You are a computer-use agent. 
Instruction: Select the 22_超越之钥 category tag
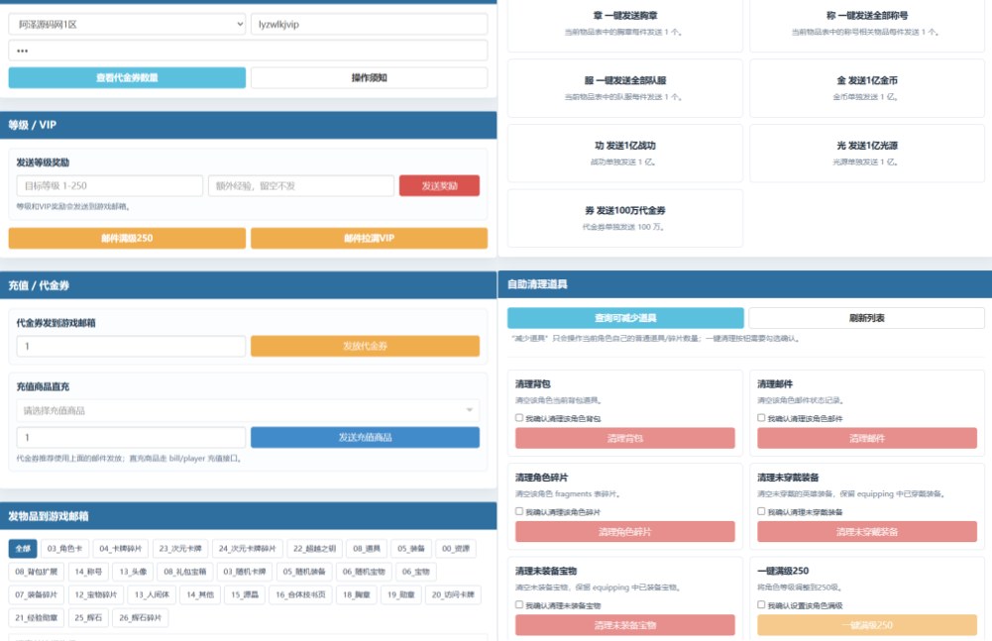[314, 549]
